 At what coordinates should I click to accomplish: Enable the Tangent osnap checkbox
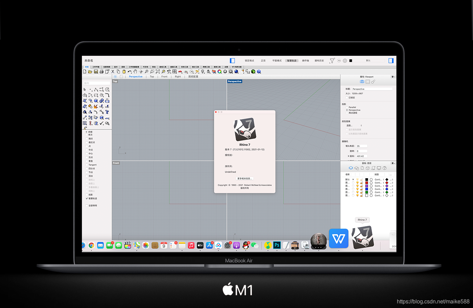[x=87, y=165]
